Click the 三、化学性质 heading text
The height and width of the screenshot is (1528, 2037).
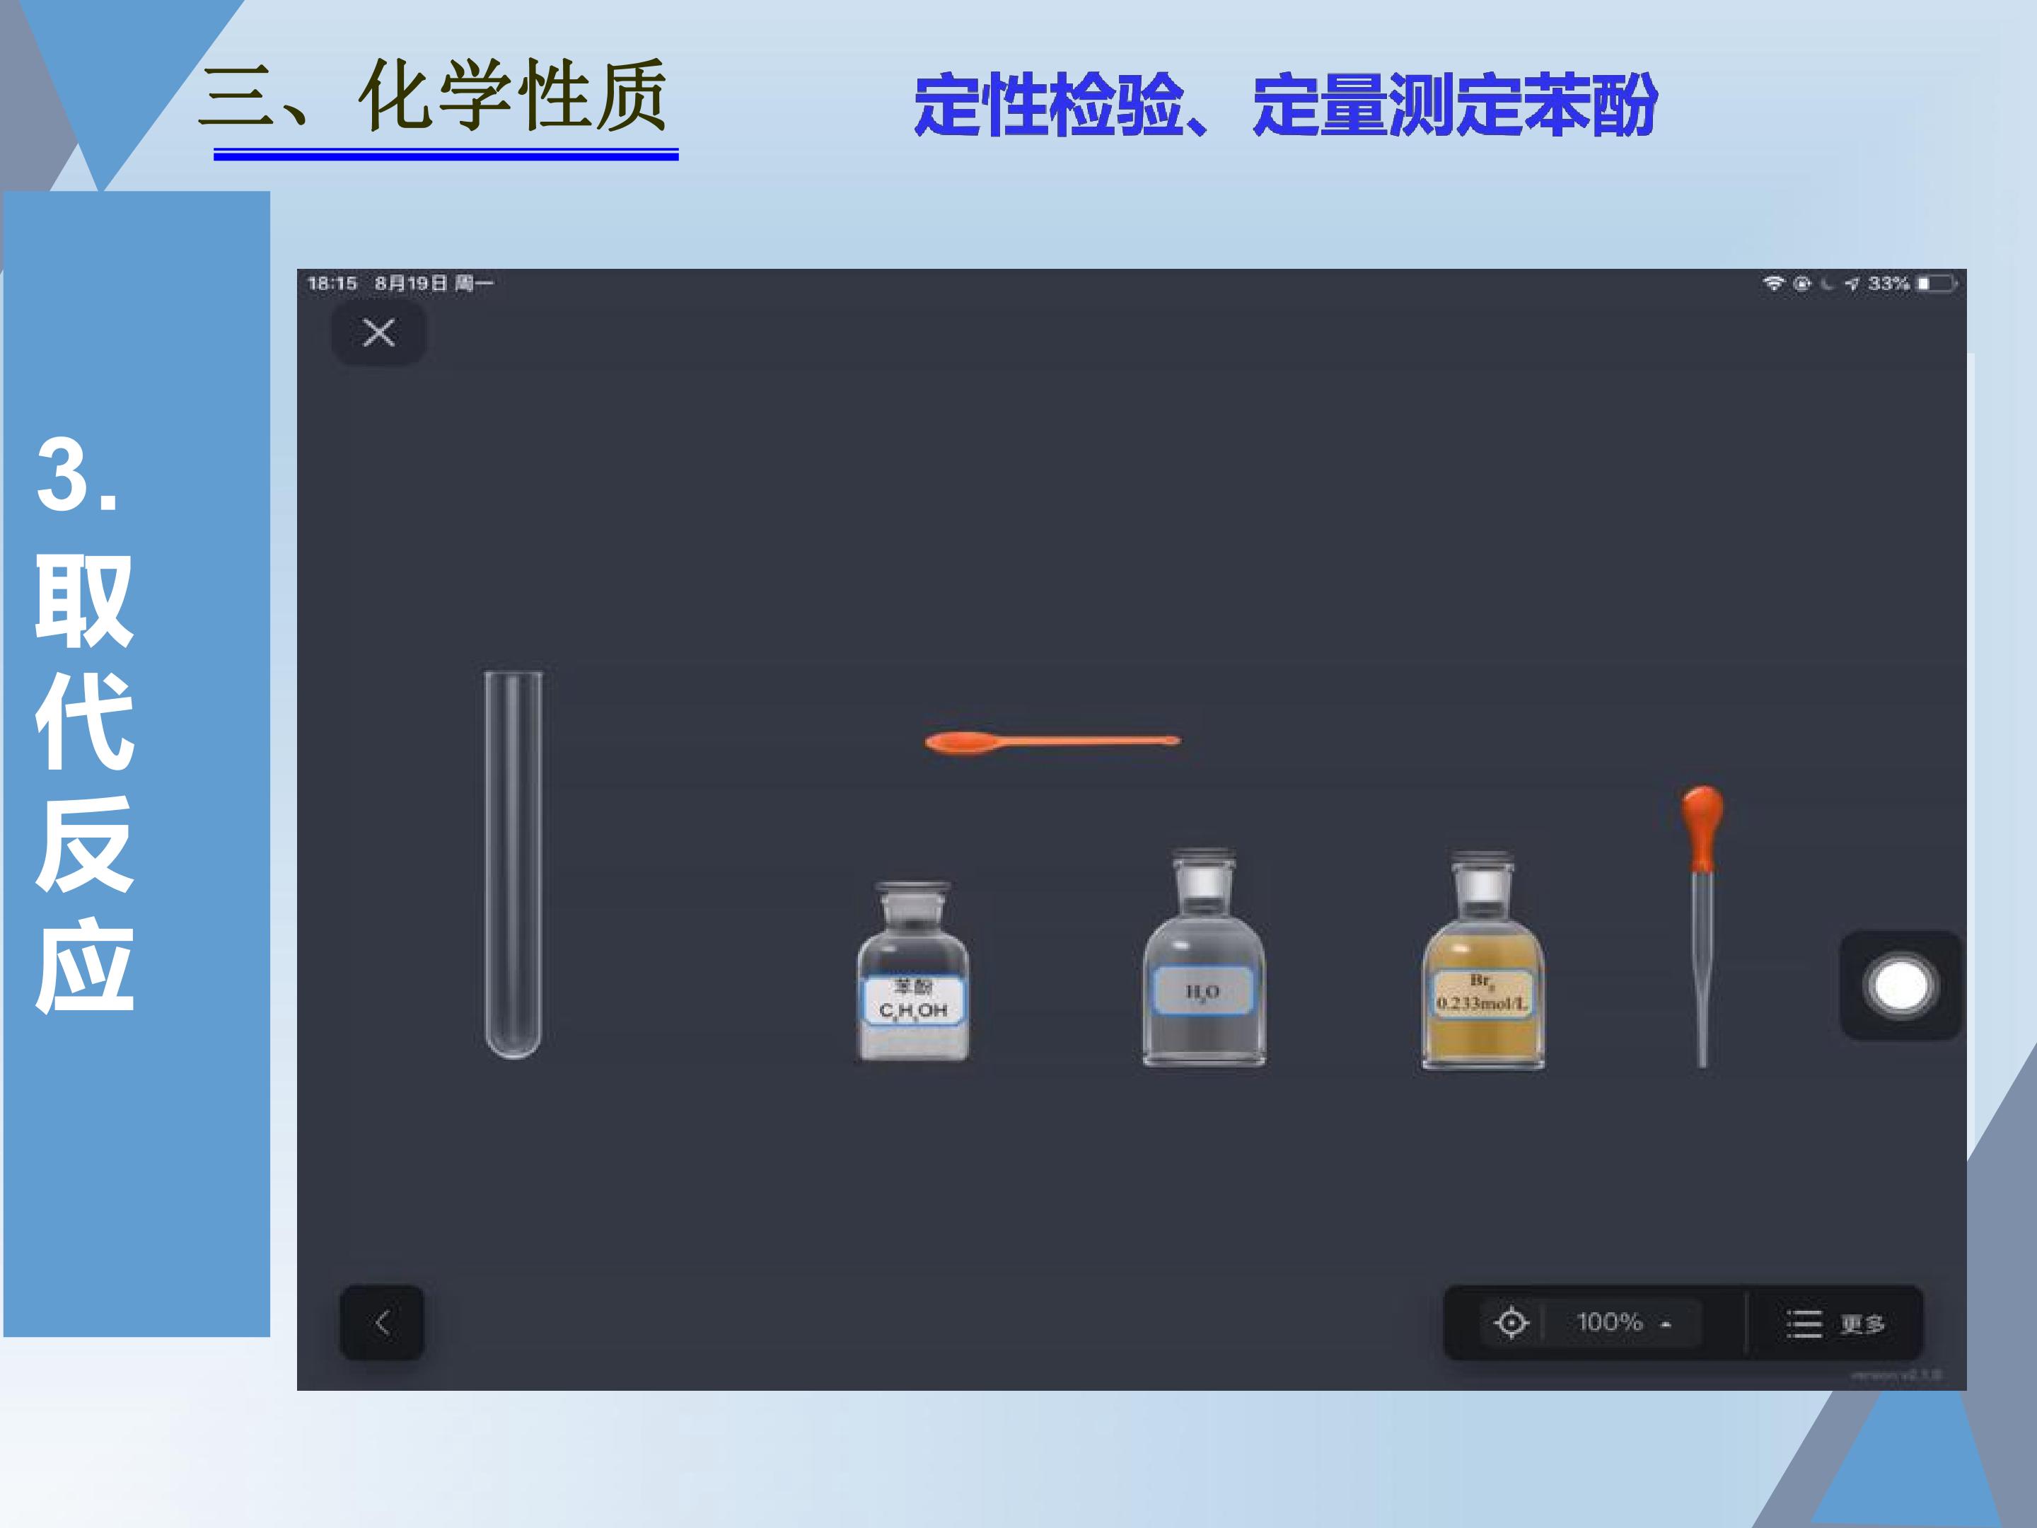pos(433,95)
